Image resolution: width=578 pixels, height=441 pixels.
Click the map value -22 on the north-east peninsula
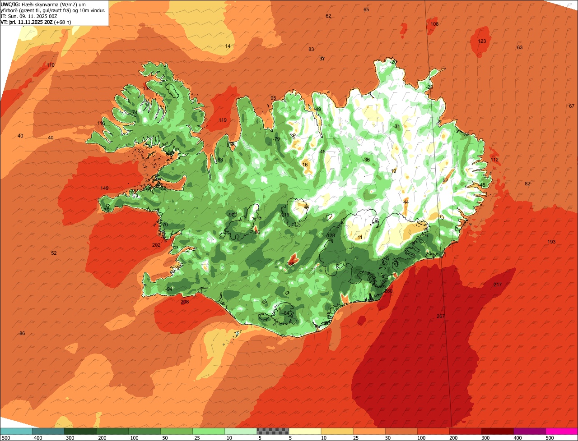tap(429, 87)
